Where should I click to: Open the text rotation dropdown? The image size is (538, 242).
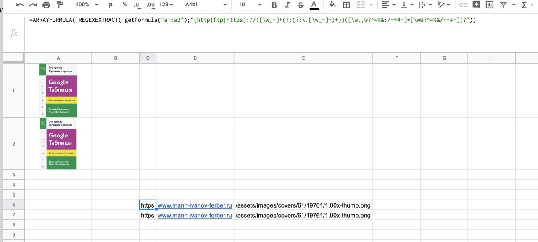click(444, 5)
